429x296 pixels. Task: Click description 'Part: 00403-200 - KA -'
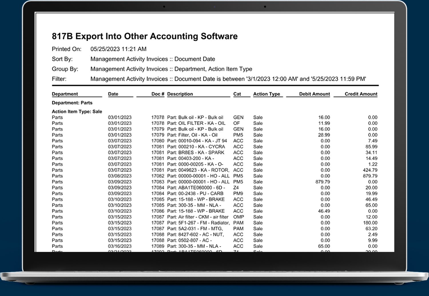point(191,158)
